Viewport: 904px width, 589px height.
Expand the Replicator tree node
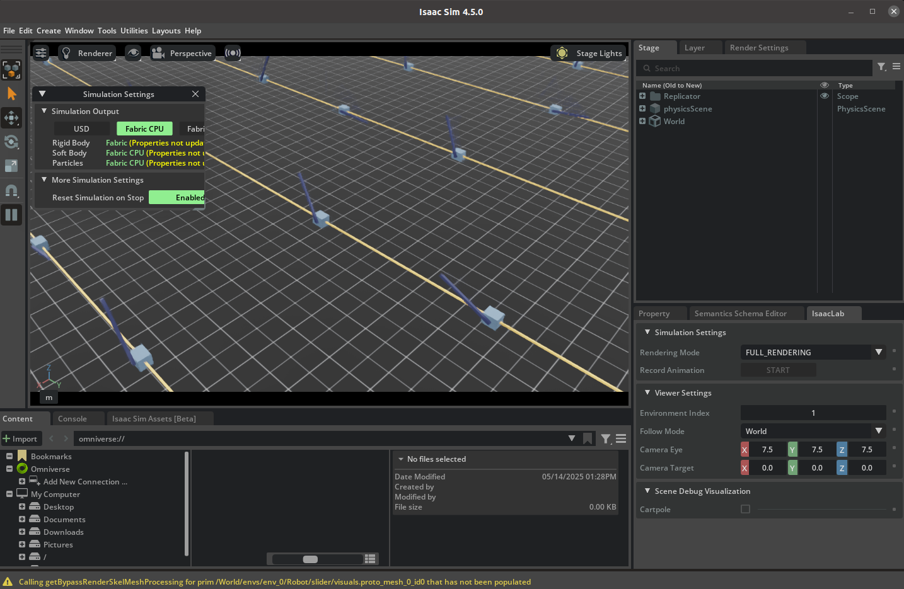click(x=642, y=96)
